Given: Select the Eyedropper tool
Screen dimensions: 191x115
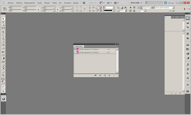Looking at the screenshot, I should [x=3, y=69].
